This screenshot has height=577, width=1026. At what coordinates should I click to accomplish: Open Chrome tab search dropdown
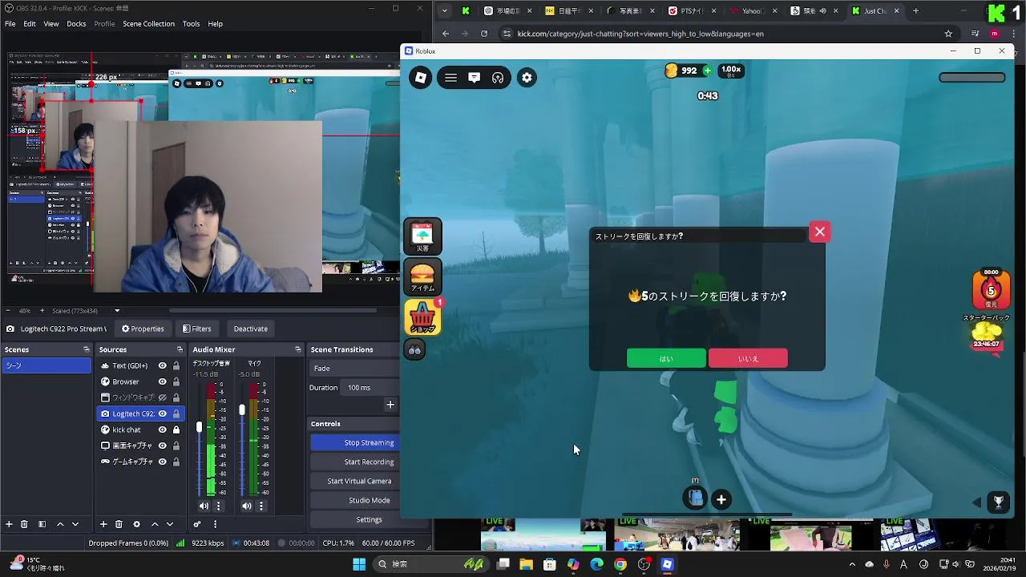point(445,11)
